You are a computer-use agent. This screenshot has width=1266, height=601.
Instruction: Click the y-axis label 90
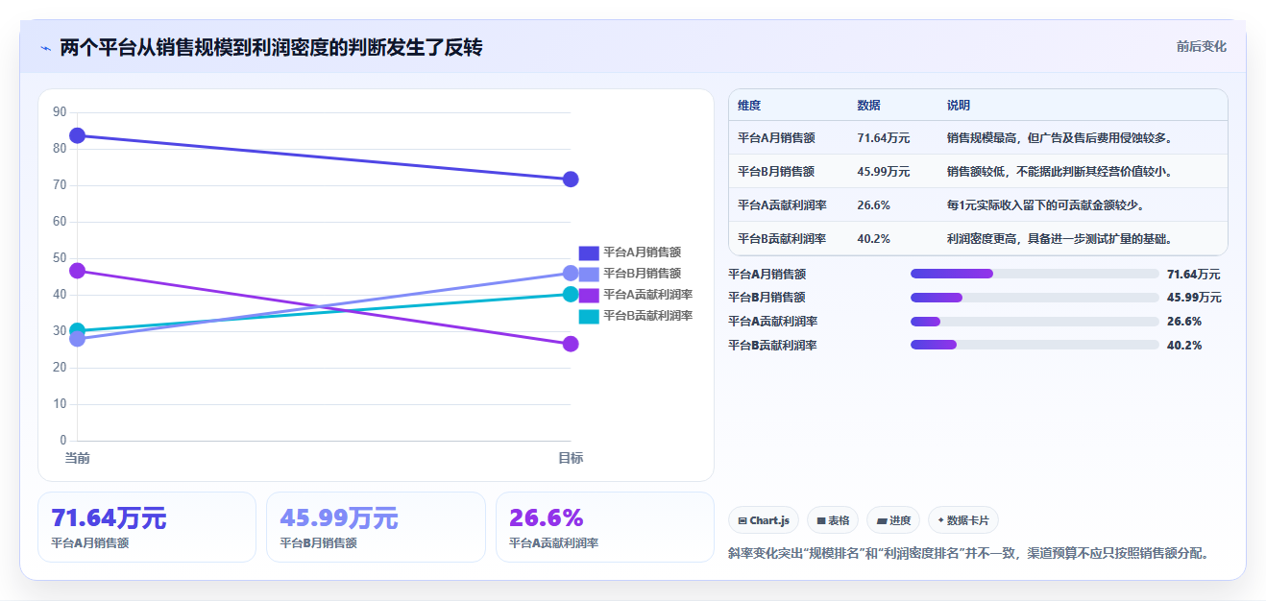60,112
